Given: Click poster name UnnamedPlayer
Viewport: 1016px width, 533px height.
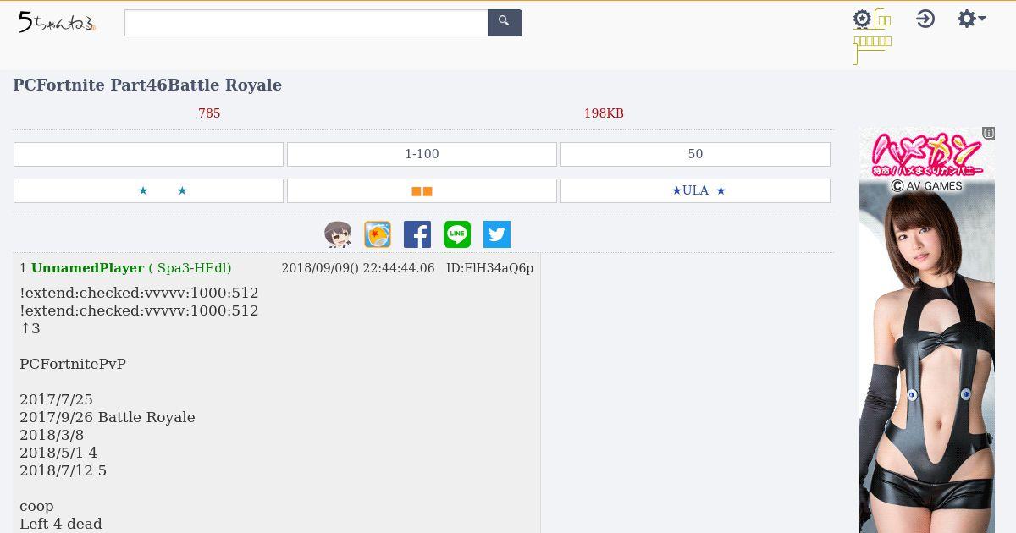Looking at the screenshot, I should 88,268.
